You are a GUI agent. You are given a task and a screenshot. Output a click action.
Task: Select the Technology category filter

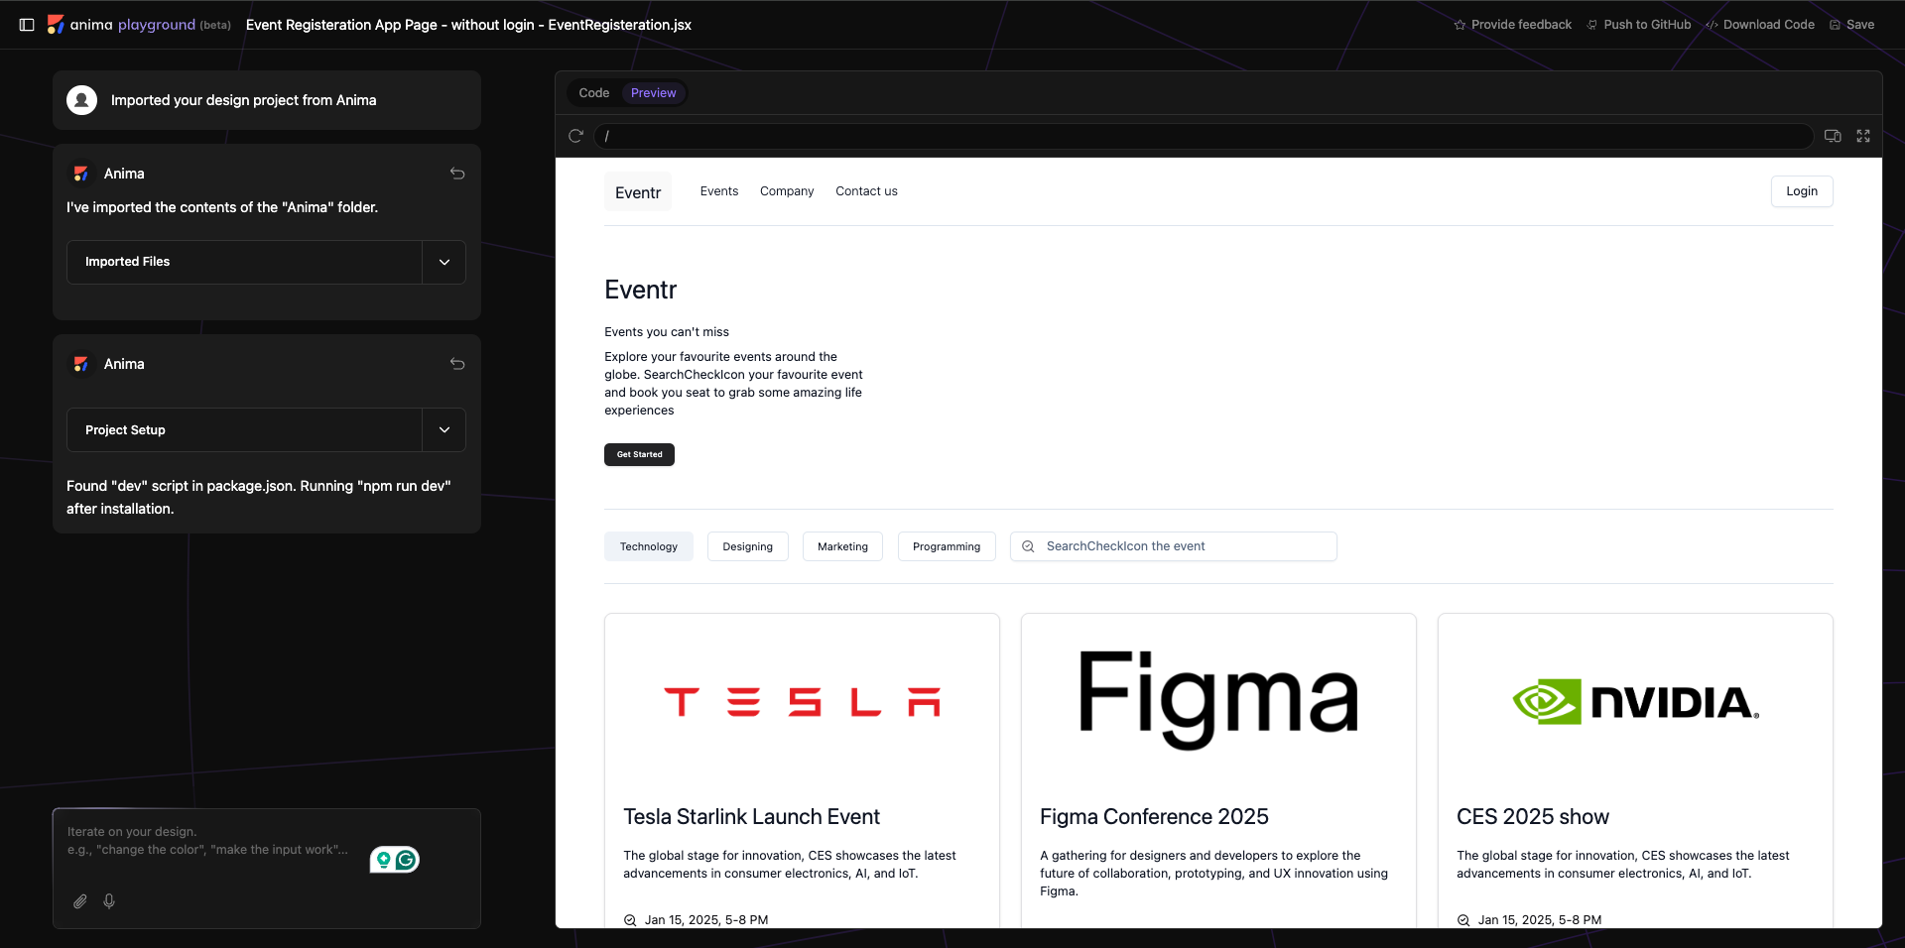648,546
